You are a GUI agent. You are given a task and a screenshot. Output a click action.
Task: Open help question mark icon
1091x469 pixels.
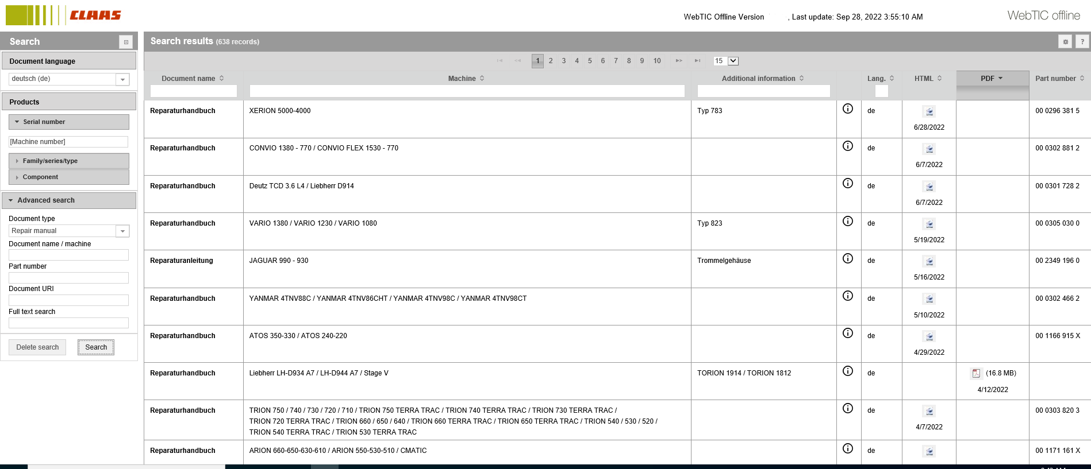point(1082,41)
